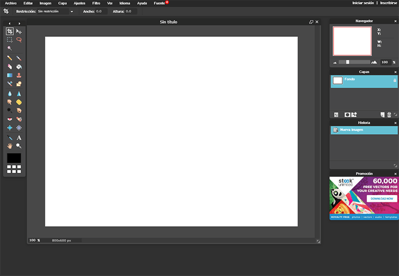The height and width of the screenshot is (276, 399).
Task: Choose the Hand pan tool
Action: tap(10, 146)
